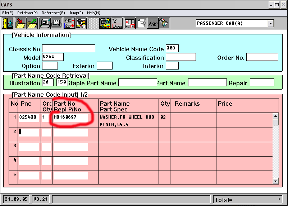Click the exit door icon in toolbar
The height and width of the screenshot is (206, 288).
coord(8,23)
